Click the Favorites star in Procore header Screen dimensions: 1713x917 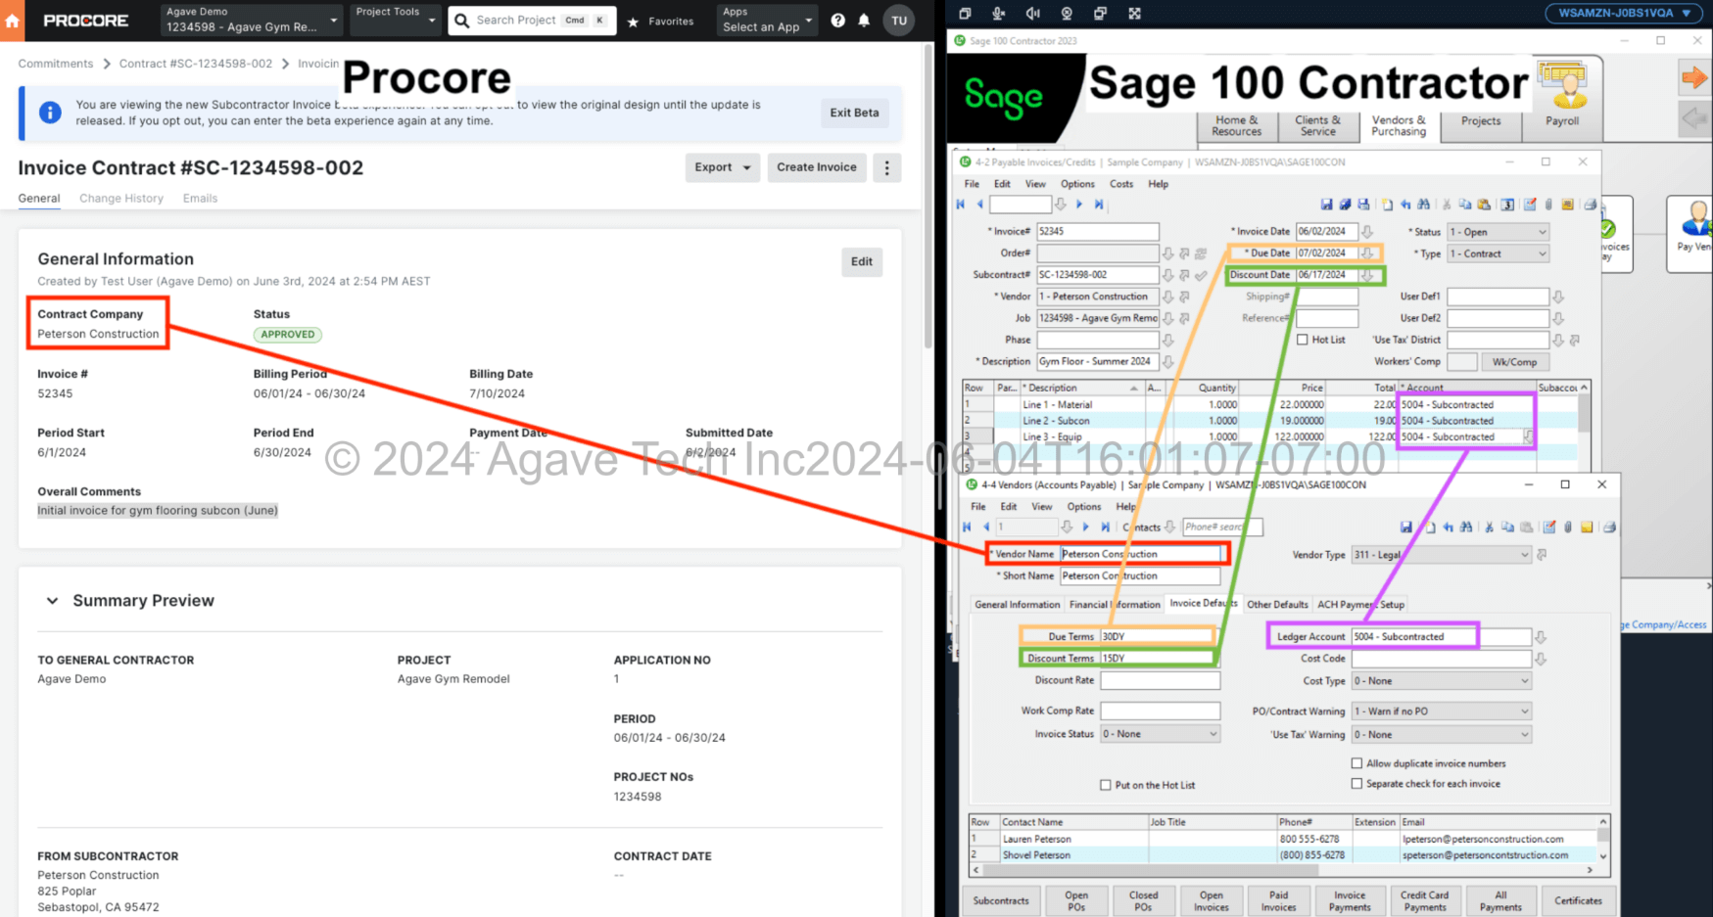(633, 22)
